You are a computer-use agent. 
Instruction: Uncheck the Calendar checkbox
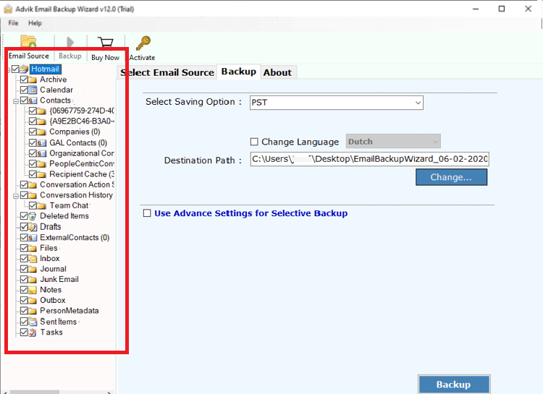[24, 90]
